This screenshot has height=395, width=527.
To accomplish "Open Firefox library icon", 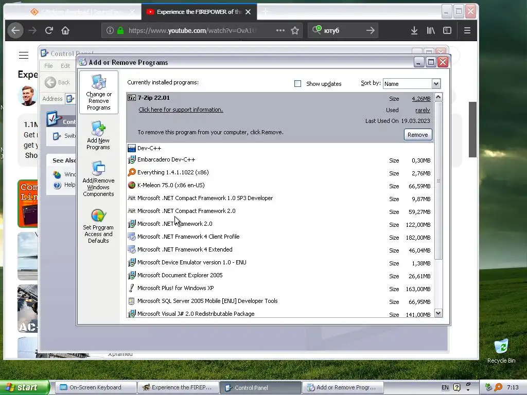I will tap(431, 30).
